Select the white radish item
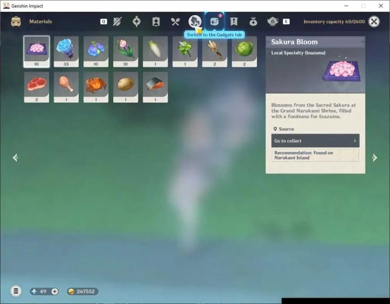 [x=155, y=52]
